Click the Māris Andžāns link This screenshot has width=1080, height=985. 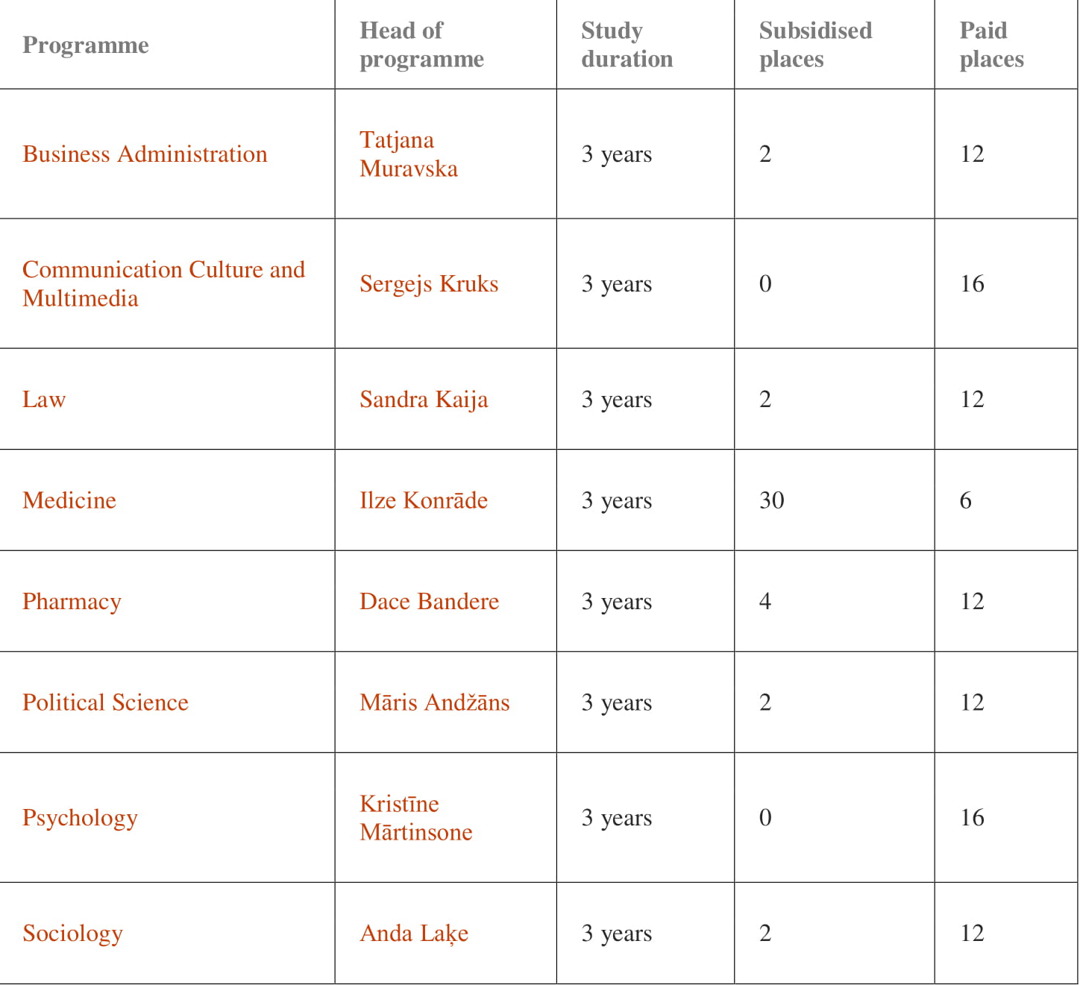[x=434, y=702]
